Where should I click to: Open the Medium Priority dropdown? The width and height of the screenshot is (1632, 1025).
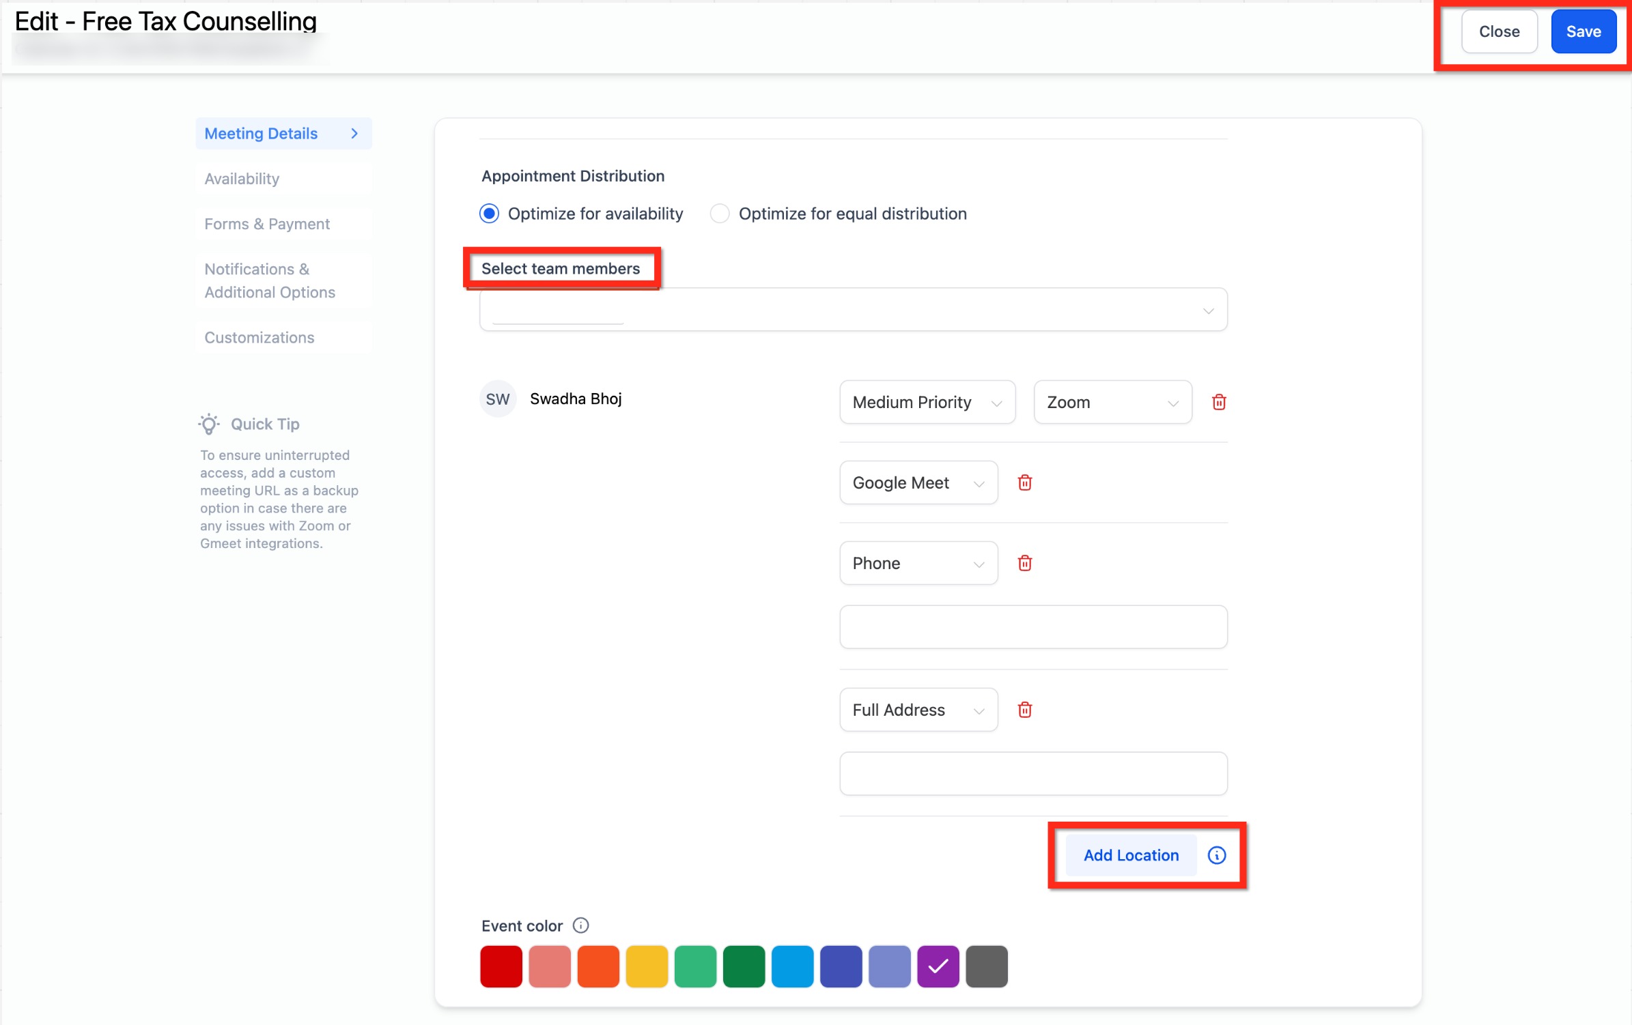click(x=927, y=402)
